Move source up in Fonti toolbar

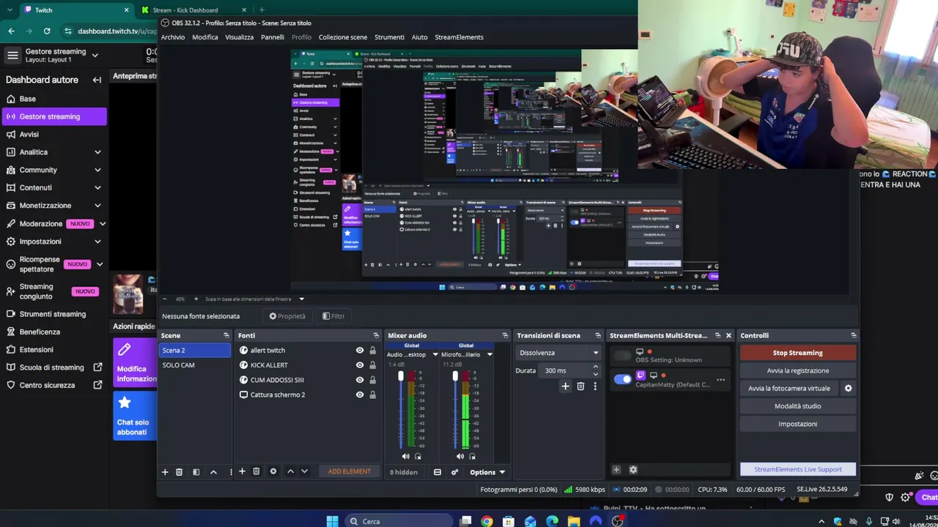(290, 471)
